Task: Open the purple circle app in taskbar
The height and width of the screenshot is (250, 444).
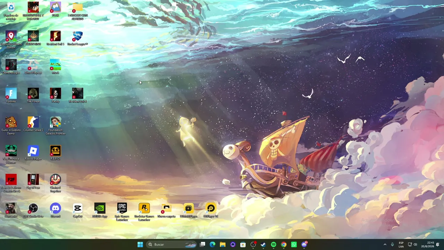Action: point(233,244)
